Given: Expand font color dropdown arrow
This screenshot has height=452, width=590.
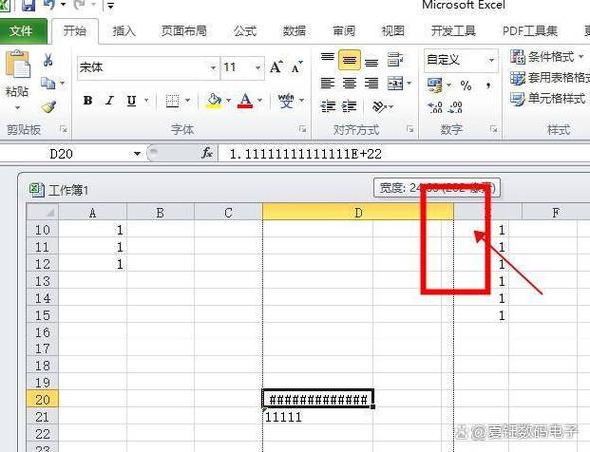Looking at the screenshot, I should [260, 101].
